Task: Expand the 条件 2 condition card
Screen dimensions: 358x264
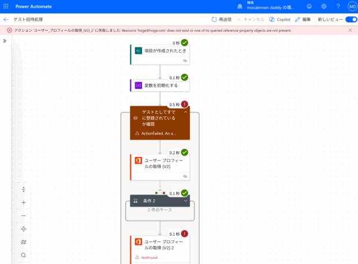Action: pyautogui.click(x=185, y=201)
